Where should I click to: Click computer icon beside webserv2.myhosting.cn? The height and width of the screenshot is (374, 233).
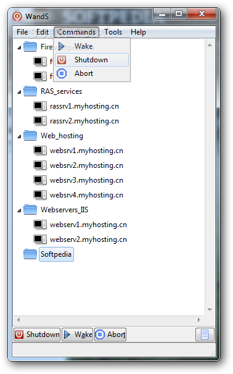(x=40, y=239)
